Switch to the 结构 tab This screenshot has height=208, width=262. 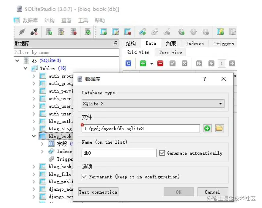tap(131, 44)
